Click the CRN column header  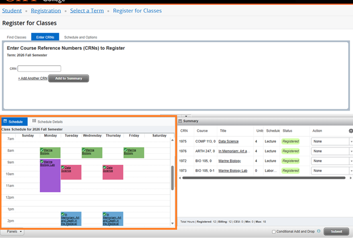(x=184, y=131)
